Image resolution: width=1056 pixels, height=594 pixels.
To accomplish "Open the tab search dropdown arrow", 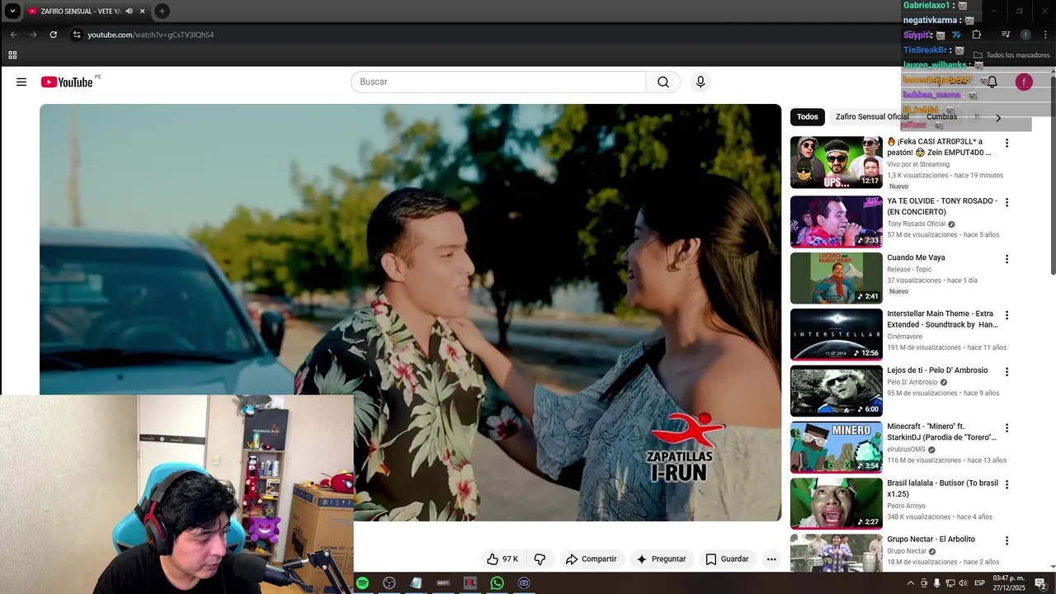I will pos(12,11).
